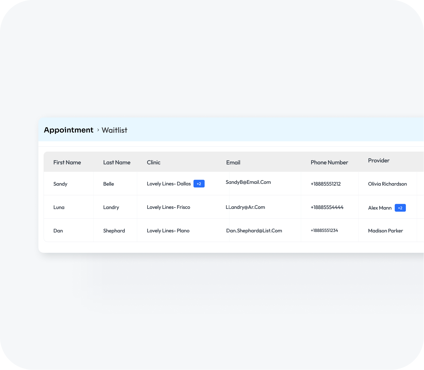This screenshot has height=370, width=424.
Task: Select provider Madison Parker
Action: 385,231
